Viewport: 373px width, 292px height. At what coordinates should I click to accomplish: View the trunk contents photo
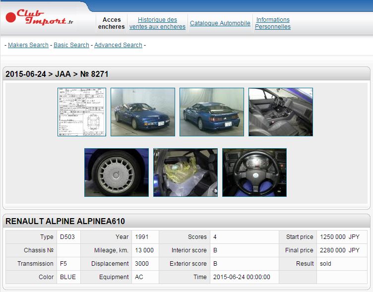[x=186, y=173]
